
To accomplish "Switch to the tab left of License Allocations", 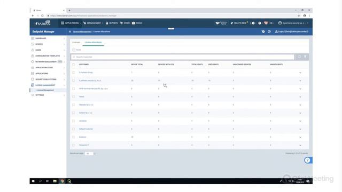I will (x=76, y=42).
